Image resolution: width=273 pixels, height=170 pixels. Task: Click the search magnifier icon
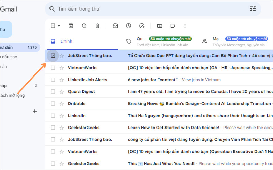click(x=52, y=9)
